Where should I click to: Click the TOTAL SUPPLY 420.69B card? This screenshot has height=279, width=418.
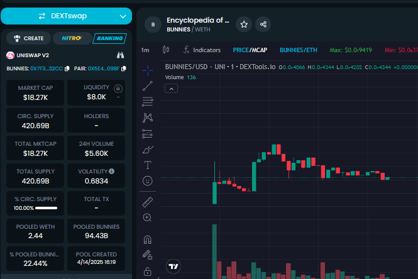35,176
